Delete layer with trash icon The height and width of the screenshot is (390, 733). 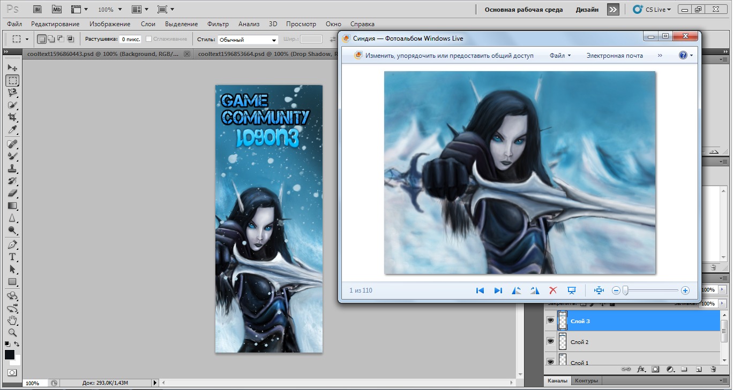pos(713,369)
